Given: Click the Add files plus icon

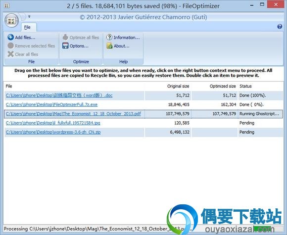Looking at the screenshot, I should (10, 37).
